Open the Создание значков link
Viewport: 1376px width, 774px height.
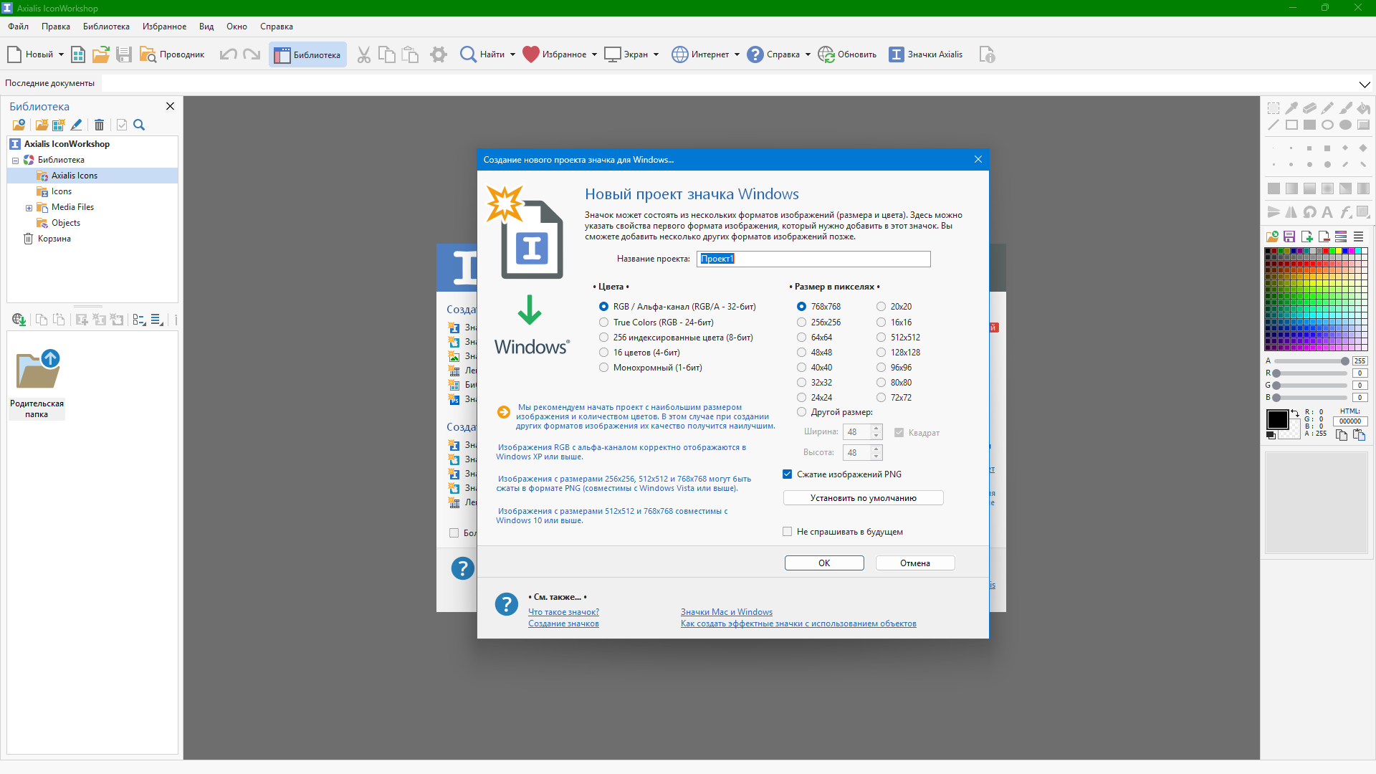(x=563, y=623)
